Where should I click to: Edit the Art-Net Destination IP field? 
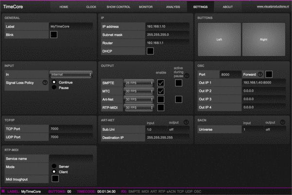(167, 137)
